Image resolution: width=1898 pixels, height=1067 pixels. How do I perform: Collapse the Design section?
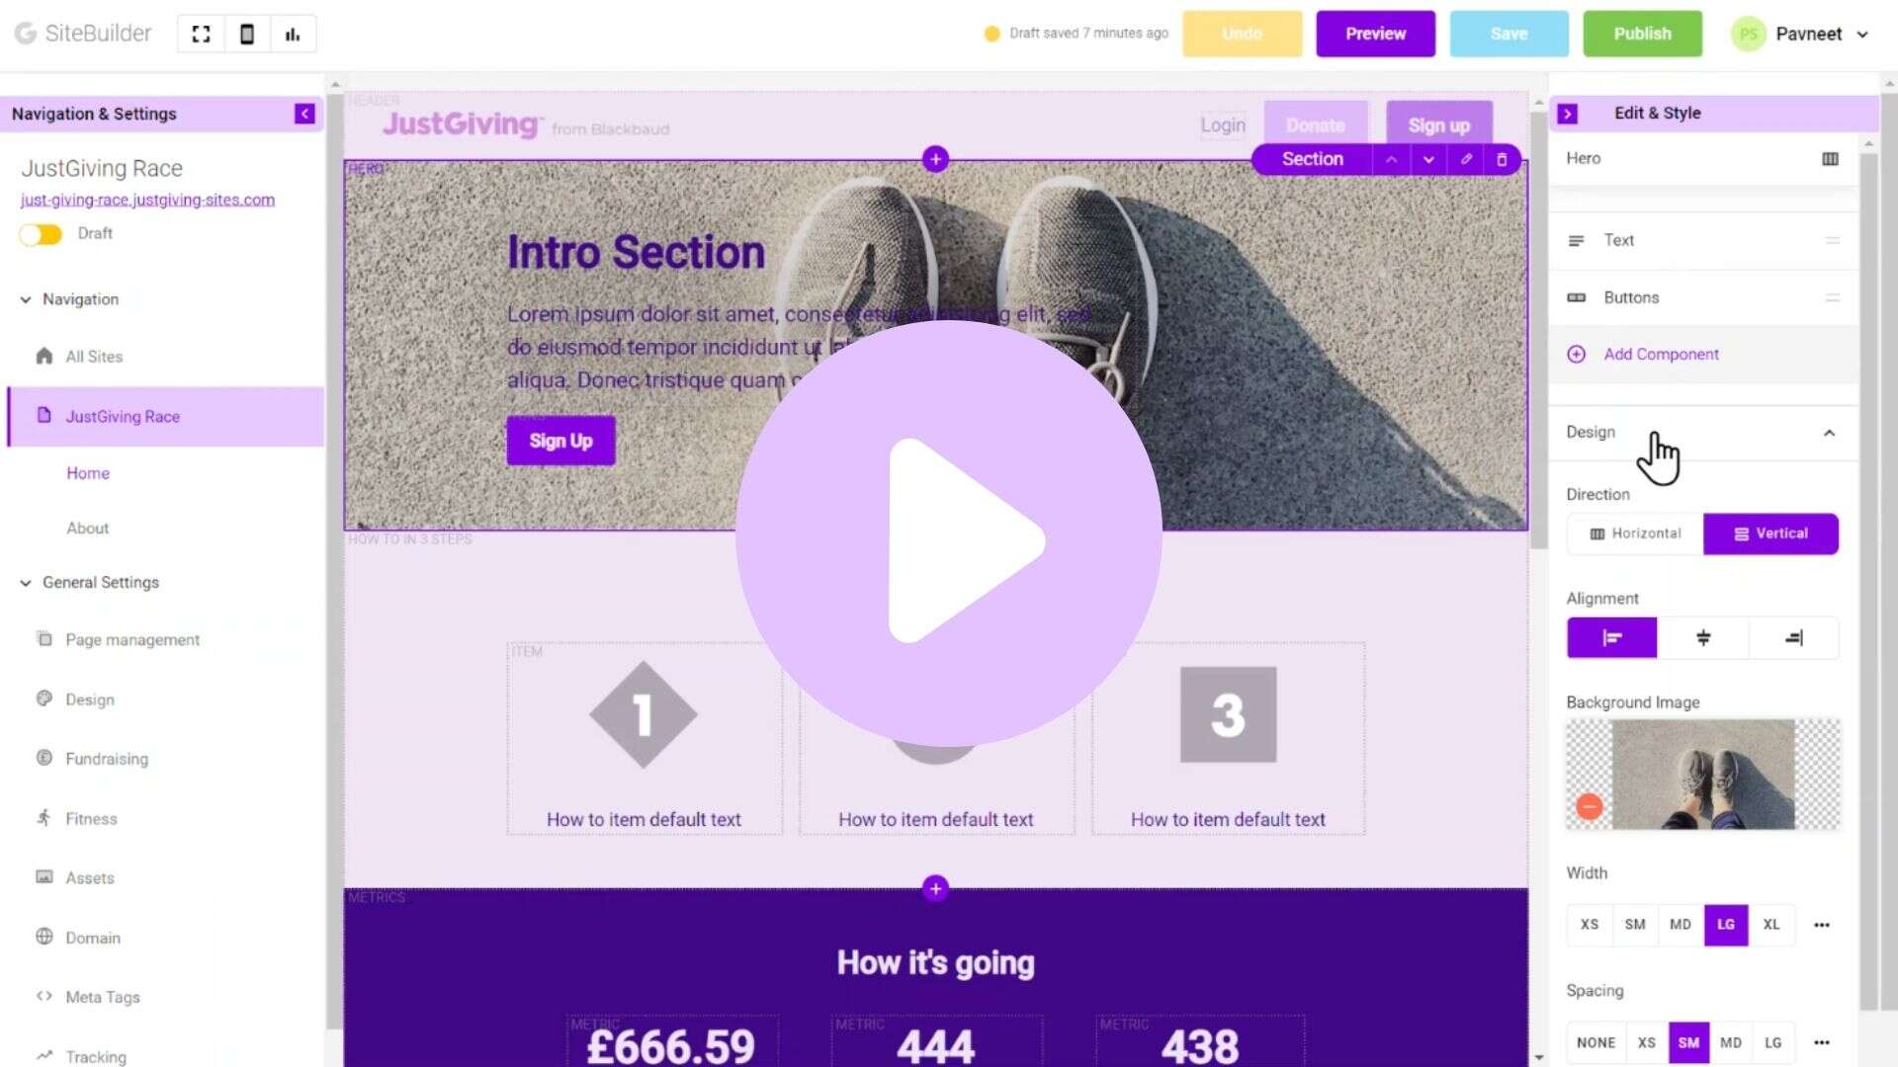(1829, 433)
